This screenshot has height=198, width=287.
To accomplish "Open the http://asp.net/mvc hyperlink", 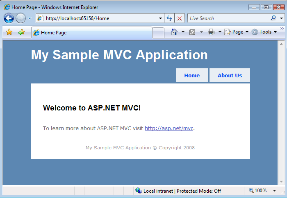I will pyautogui.click(x=169, y=128).
